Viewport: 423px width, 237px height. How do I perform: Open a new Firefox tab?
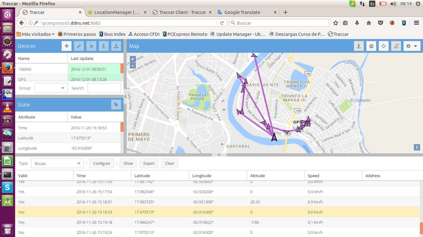(286, 12)
